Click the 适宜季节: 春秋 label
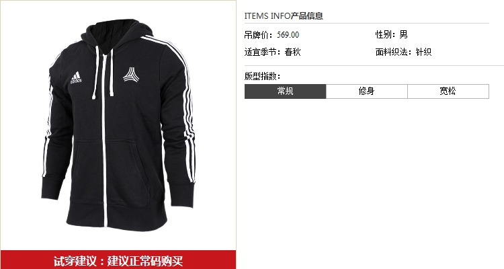Image resolution: width=504 pixels, height=269 pixels. [x=273, y=52]
